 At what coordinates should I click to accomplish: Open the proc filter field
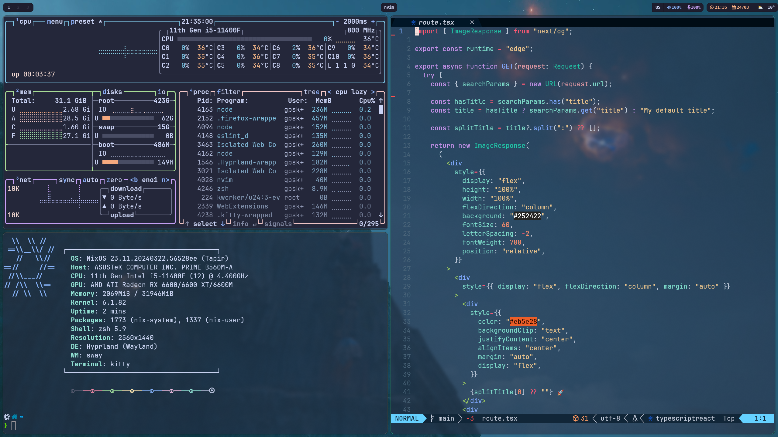click(229, 92)
